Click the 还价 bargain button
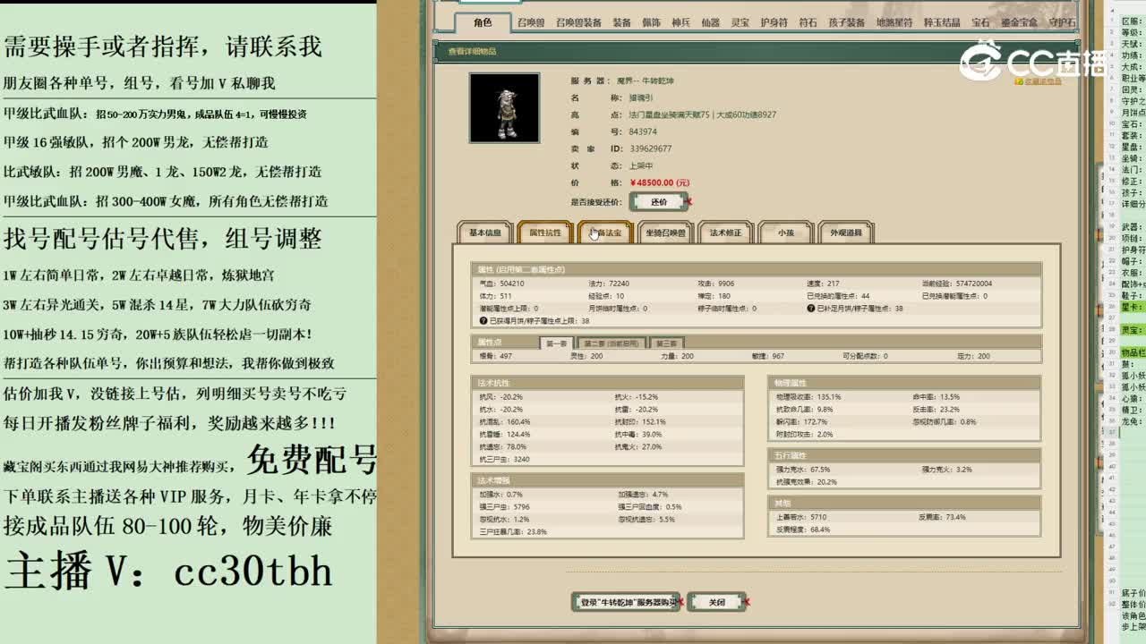1146x644 pixels. click(659, 202)
